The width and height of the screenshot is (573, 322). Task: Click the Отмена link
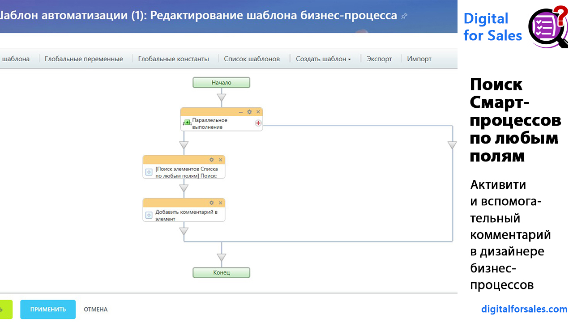95,309
